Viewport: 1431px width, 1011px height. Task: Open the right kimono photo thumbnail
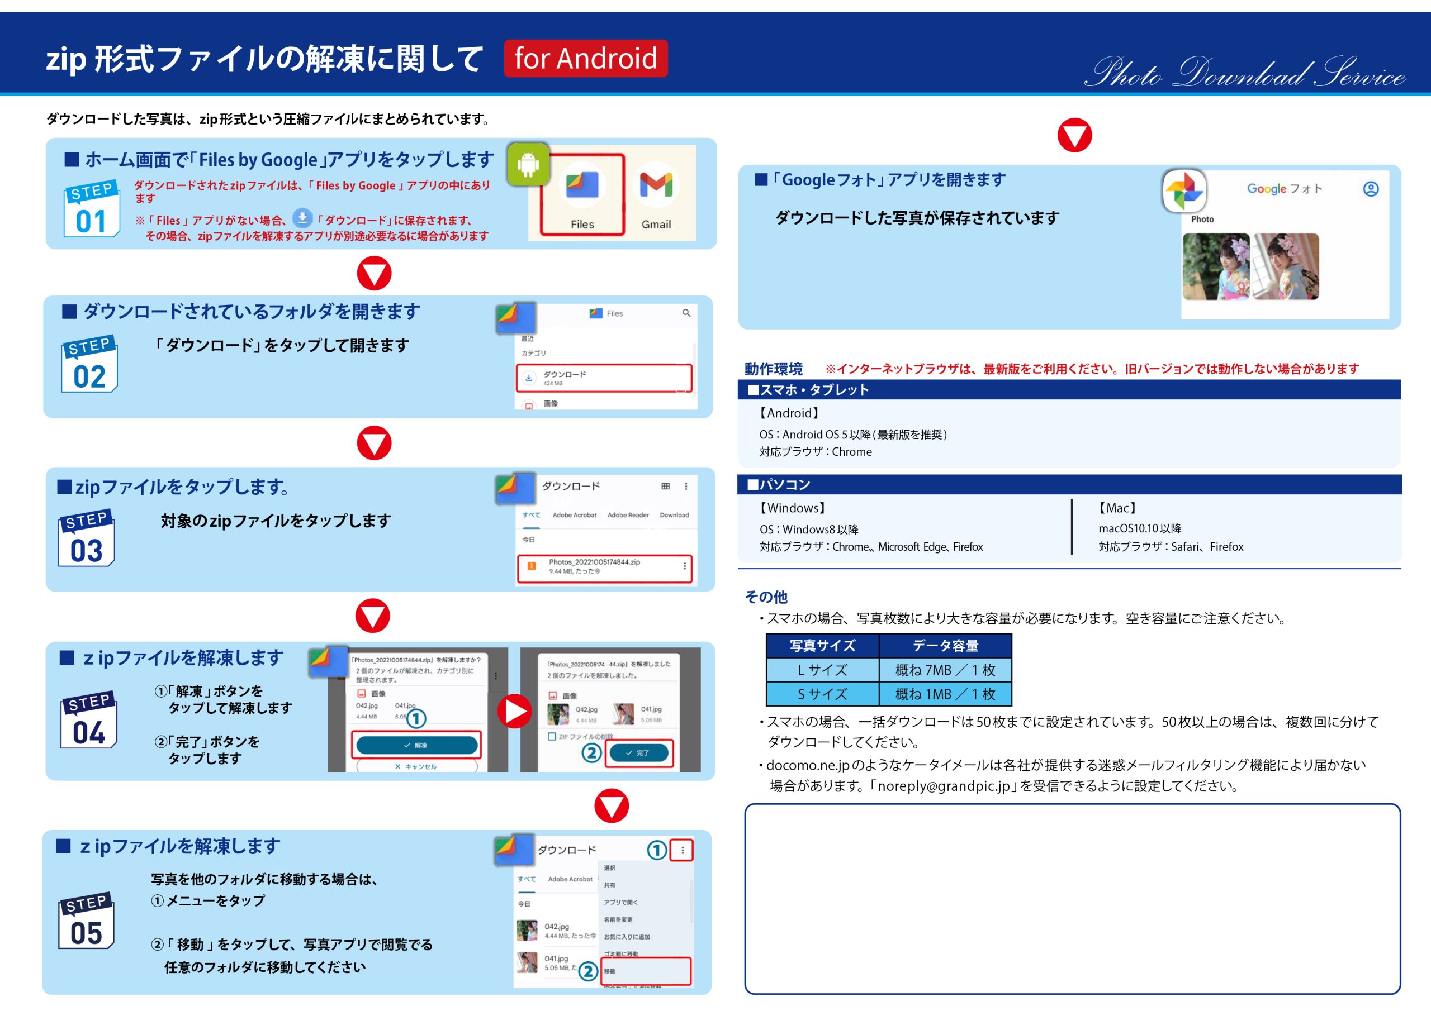coord(1285,266)
